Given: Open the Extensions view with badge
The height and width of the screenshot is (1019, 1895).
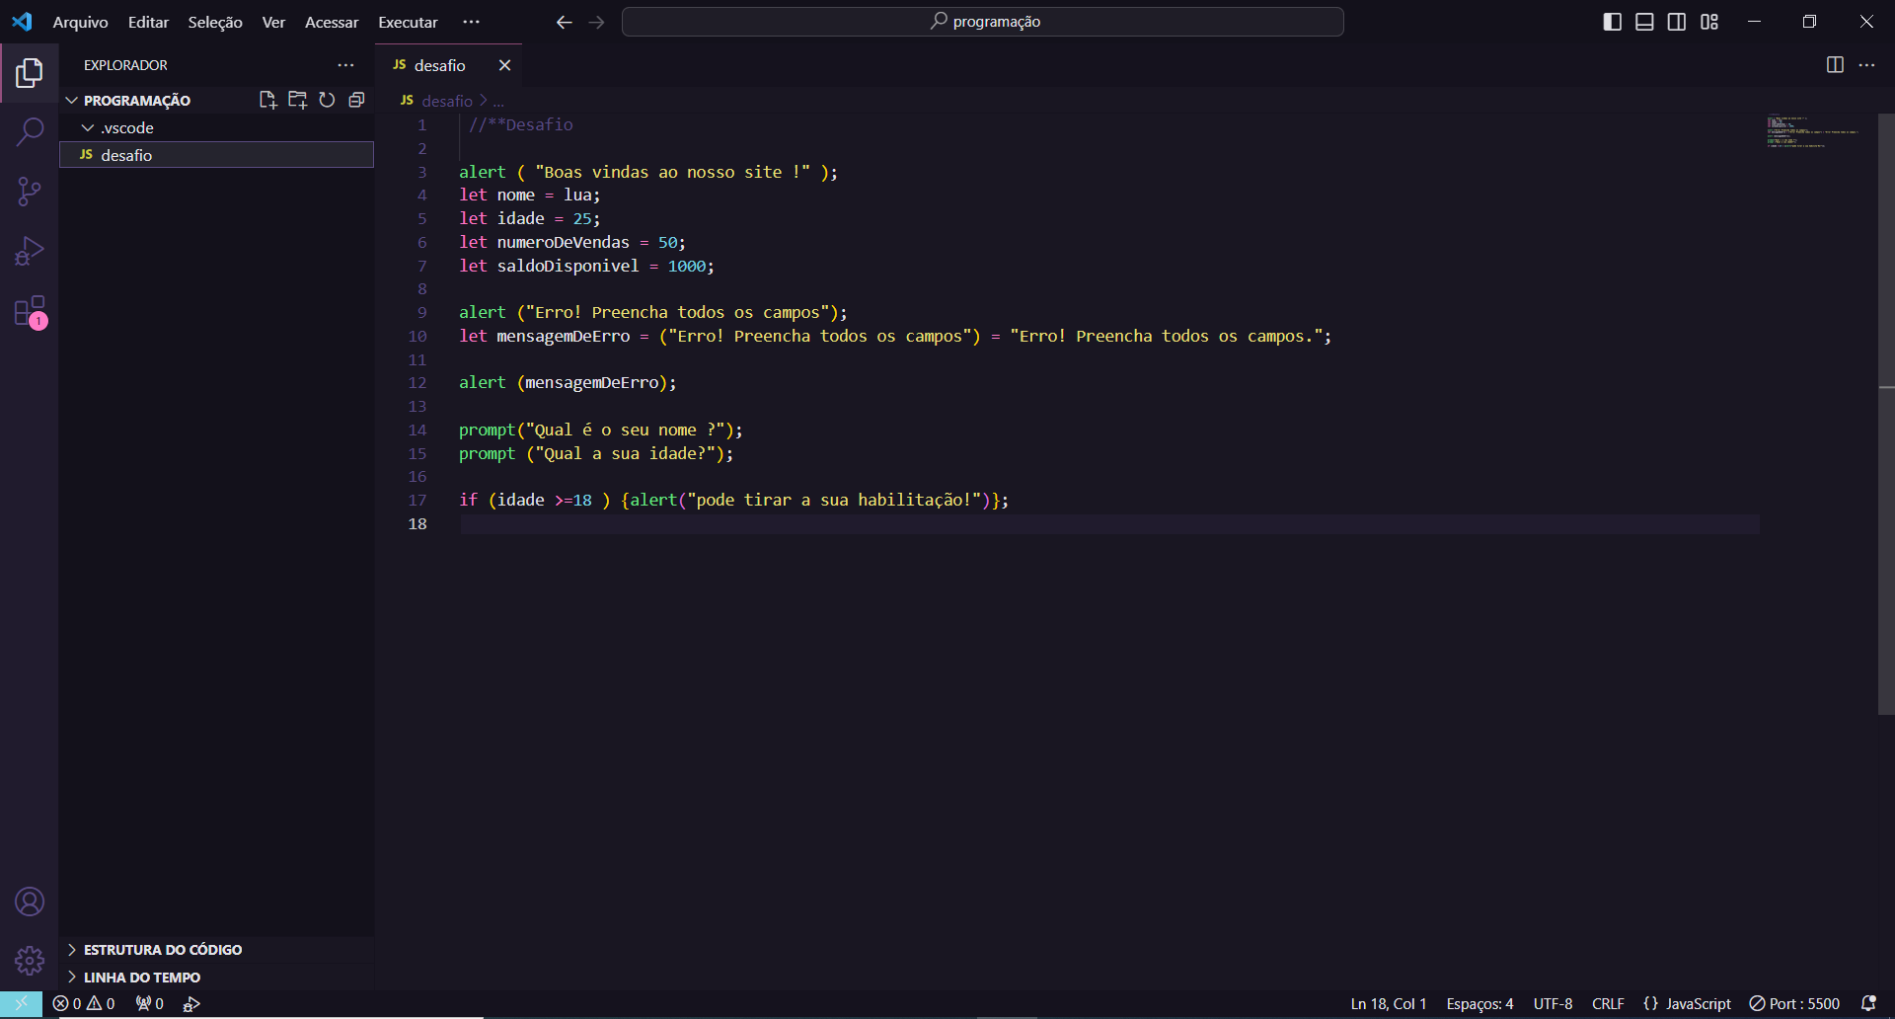Looking at the screenshot, I should [30, 311].
